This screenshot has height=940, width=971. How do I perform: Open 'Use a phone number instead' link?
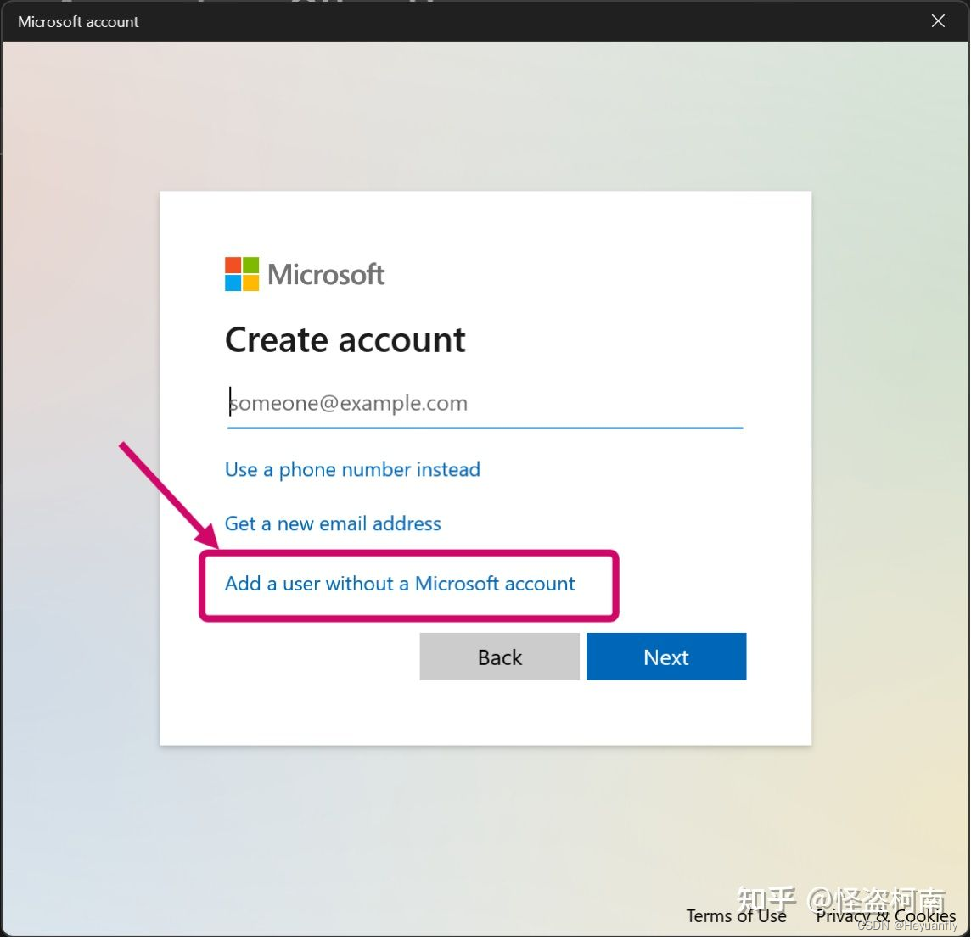pyautogui.click(x=352, y=470)
